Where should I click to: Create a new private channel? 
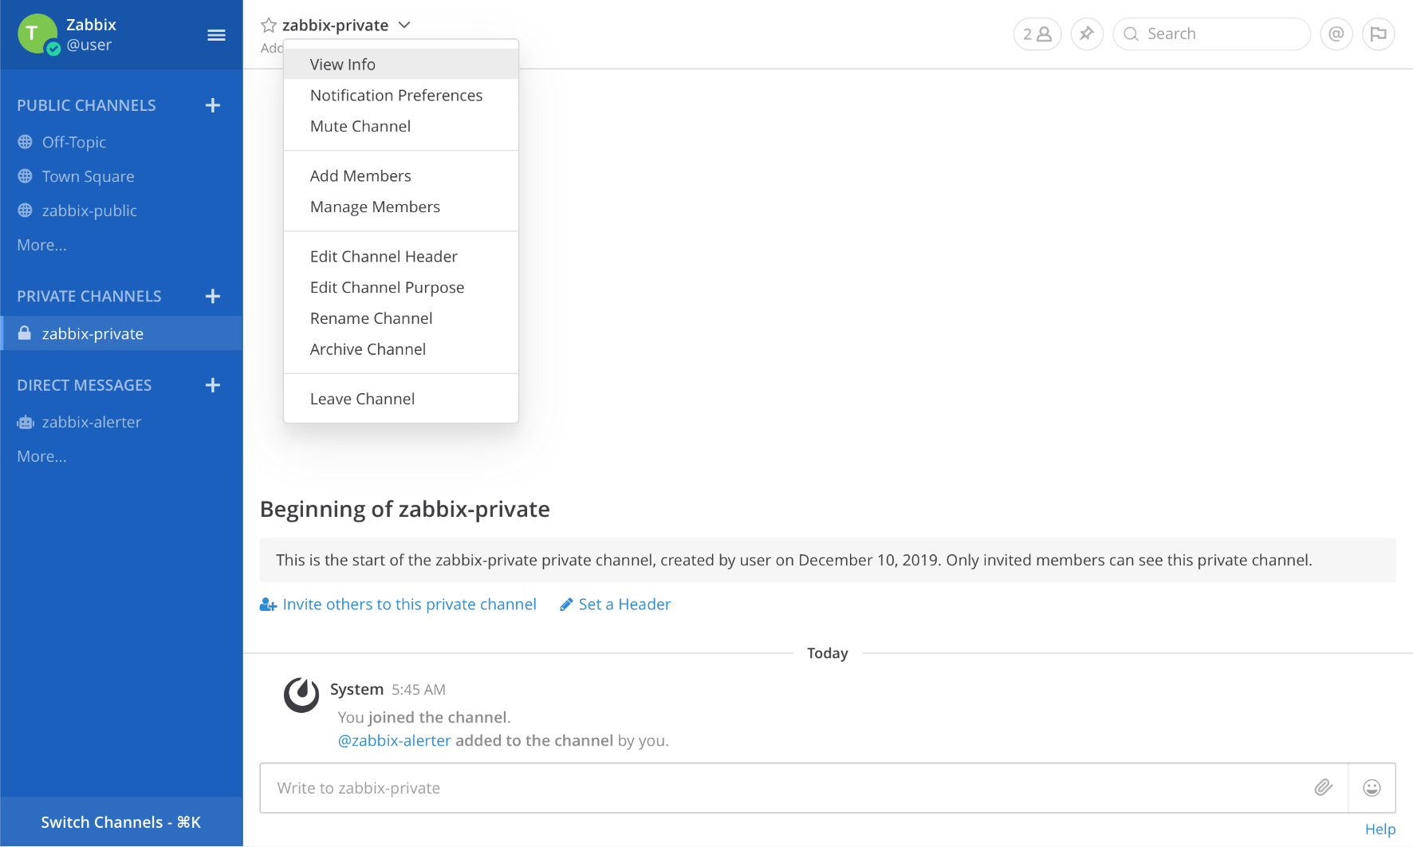212,297
